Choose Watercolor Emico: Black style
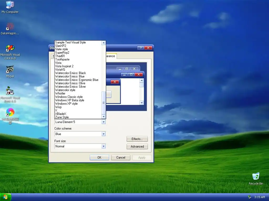The width and height of the screenshot is (269, 201). point(78,73)
